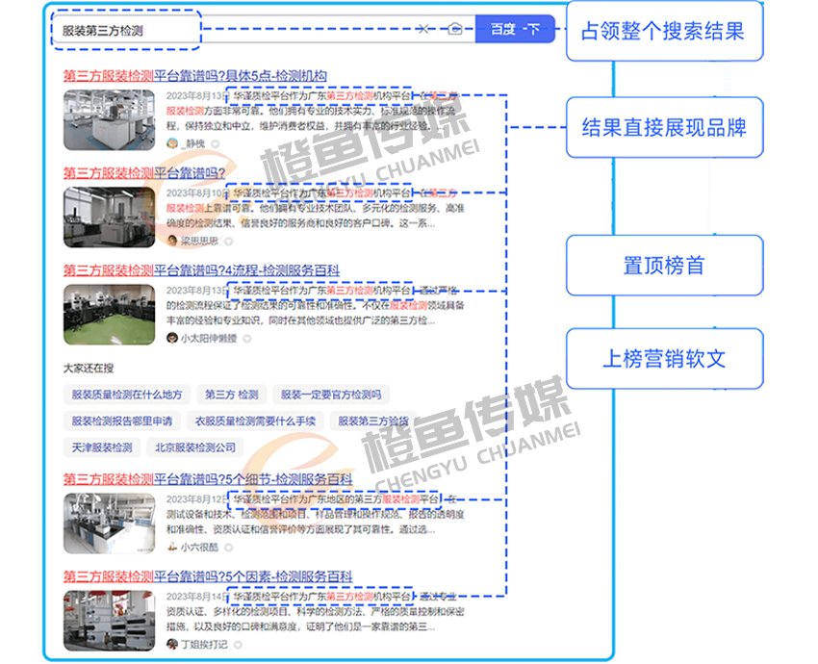Open the thumbnail of the 梁思思思 result
This screenshot has width=818, height=664.
109,217
